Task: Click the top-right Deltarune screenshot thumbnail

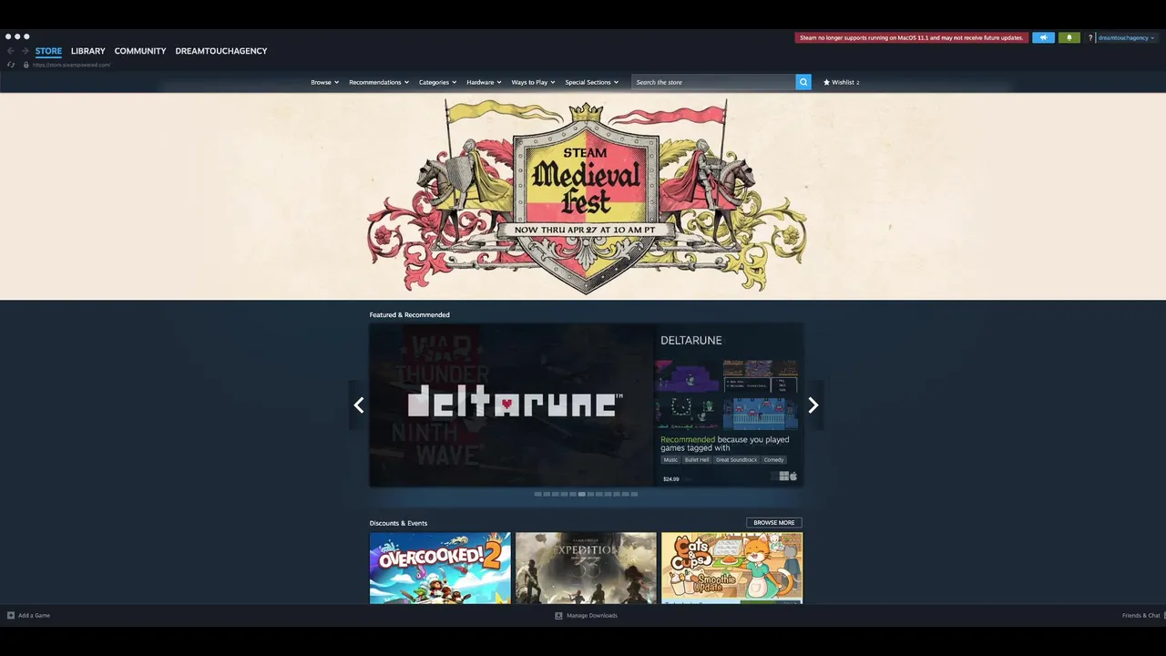Action: pos(761,377)
